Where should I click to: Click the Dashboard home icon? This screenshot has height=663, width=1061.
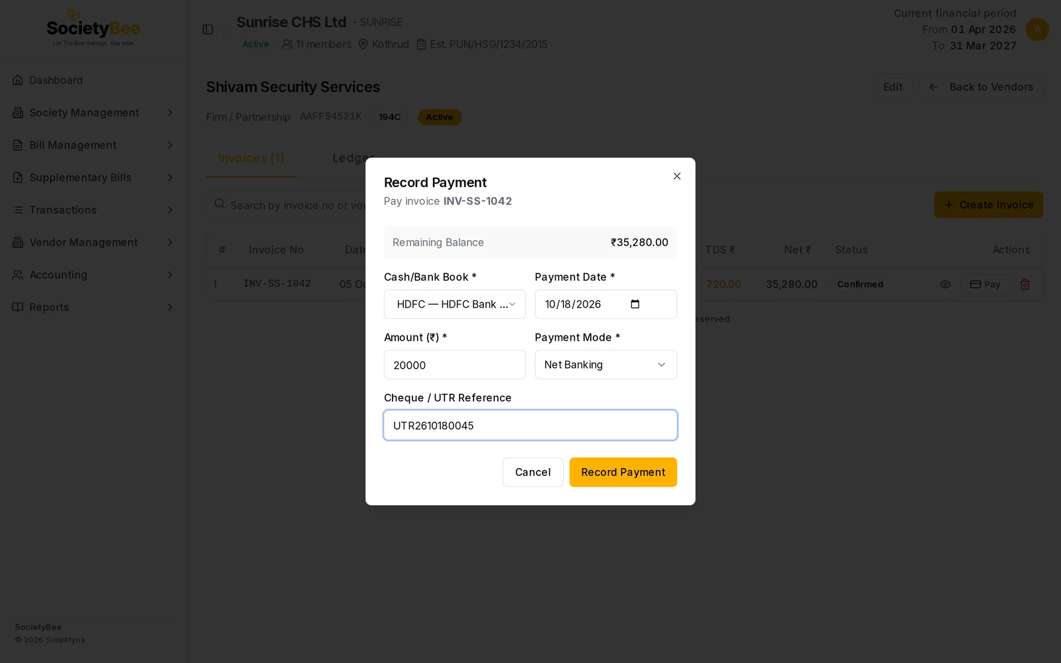pos(18,80)
